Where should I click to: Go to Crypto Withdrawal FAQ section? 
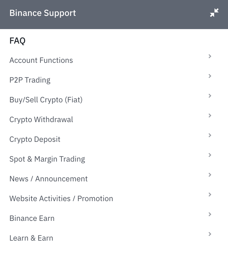pyautogui.click(x=41, y=120)
